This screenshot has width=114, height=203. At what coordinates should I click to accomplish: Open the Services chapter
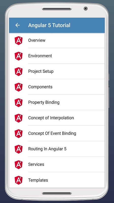pyautogui.click(x=57, y=164)
